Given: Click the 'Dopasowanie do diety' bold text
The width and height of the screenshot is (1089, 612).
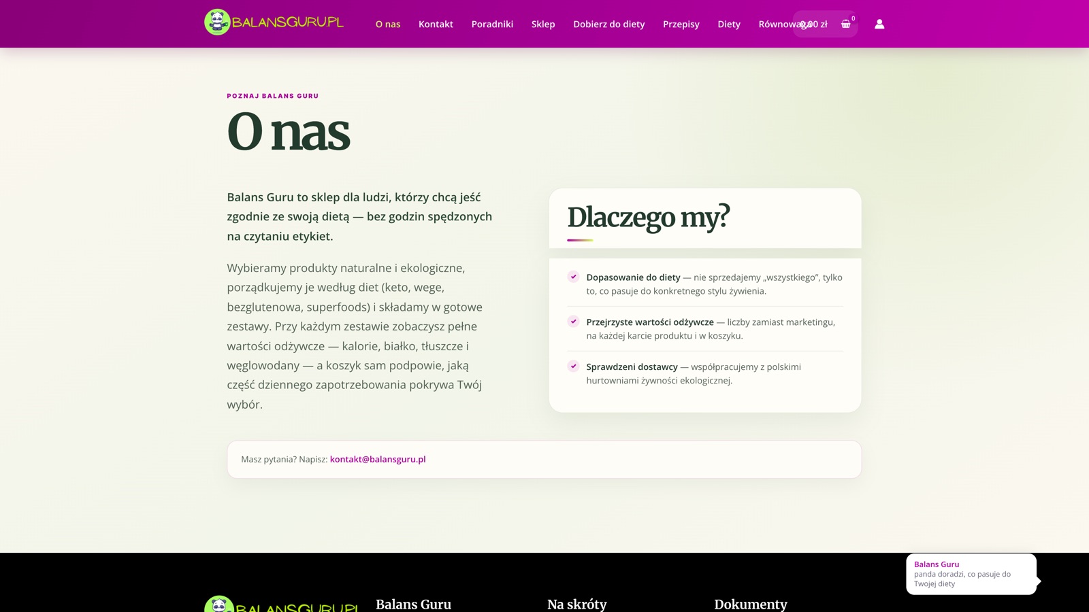Looking at the screenshot, I should (x=633, y=277).
